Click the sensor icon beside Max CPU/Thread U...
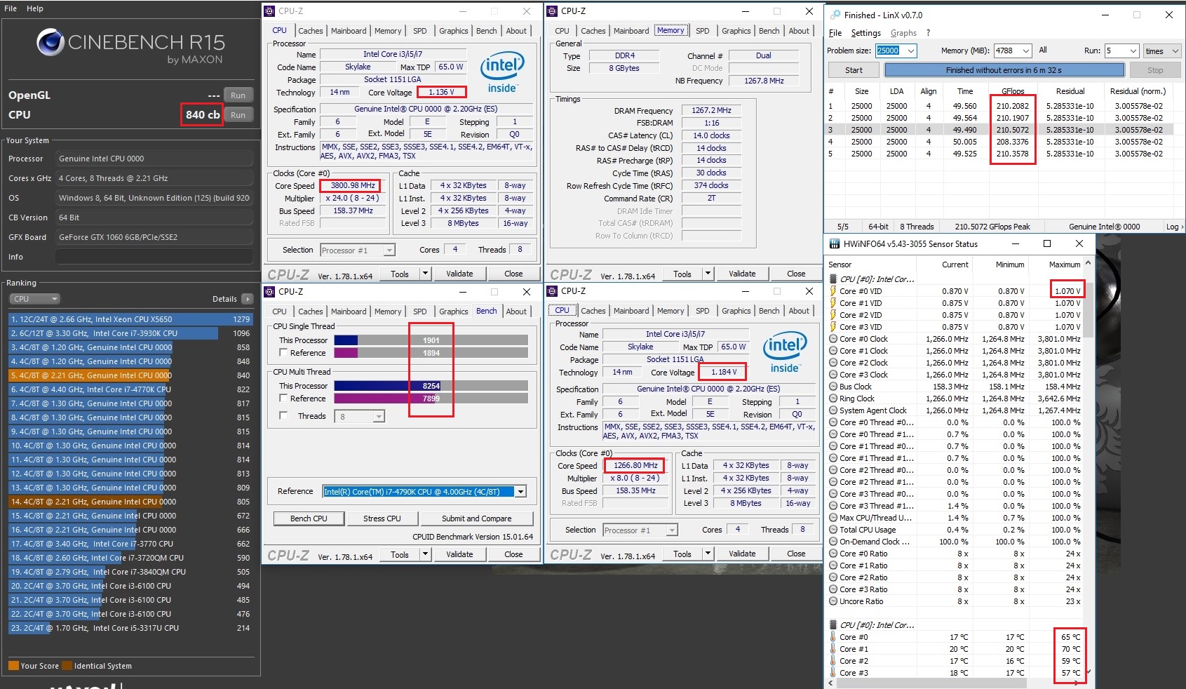Screen dimensions: 1186x689 pos(833,518)
